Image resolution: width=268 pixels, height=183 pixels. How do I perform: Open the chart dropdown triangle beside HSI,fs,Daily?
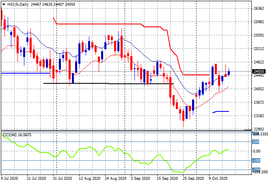point(4,4)
